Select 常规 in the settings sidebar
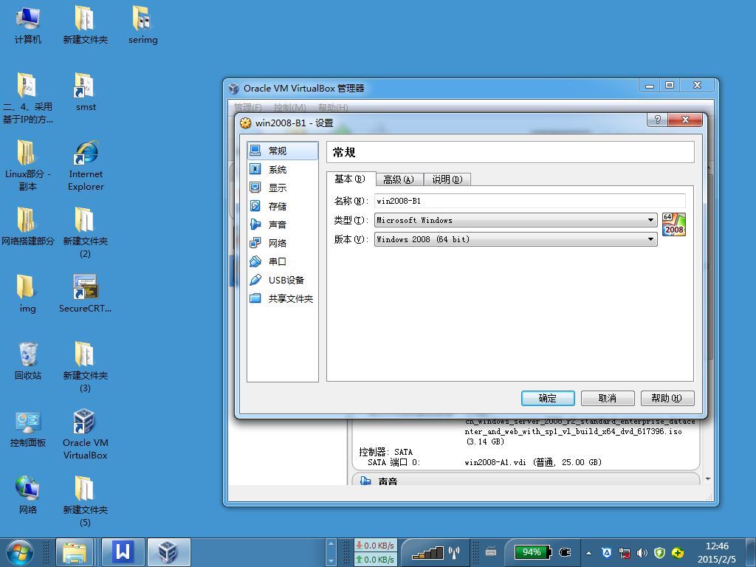This screenshot has width=756, height=567. pos(283,151)
